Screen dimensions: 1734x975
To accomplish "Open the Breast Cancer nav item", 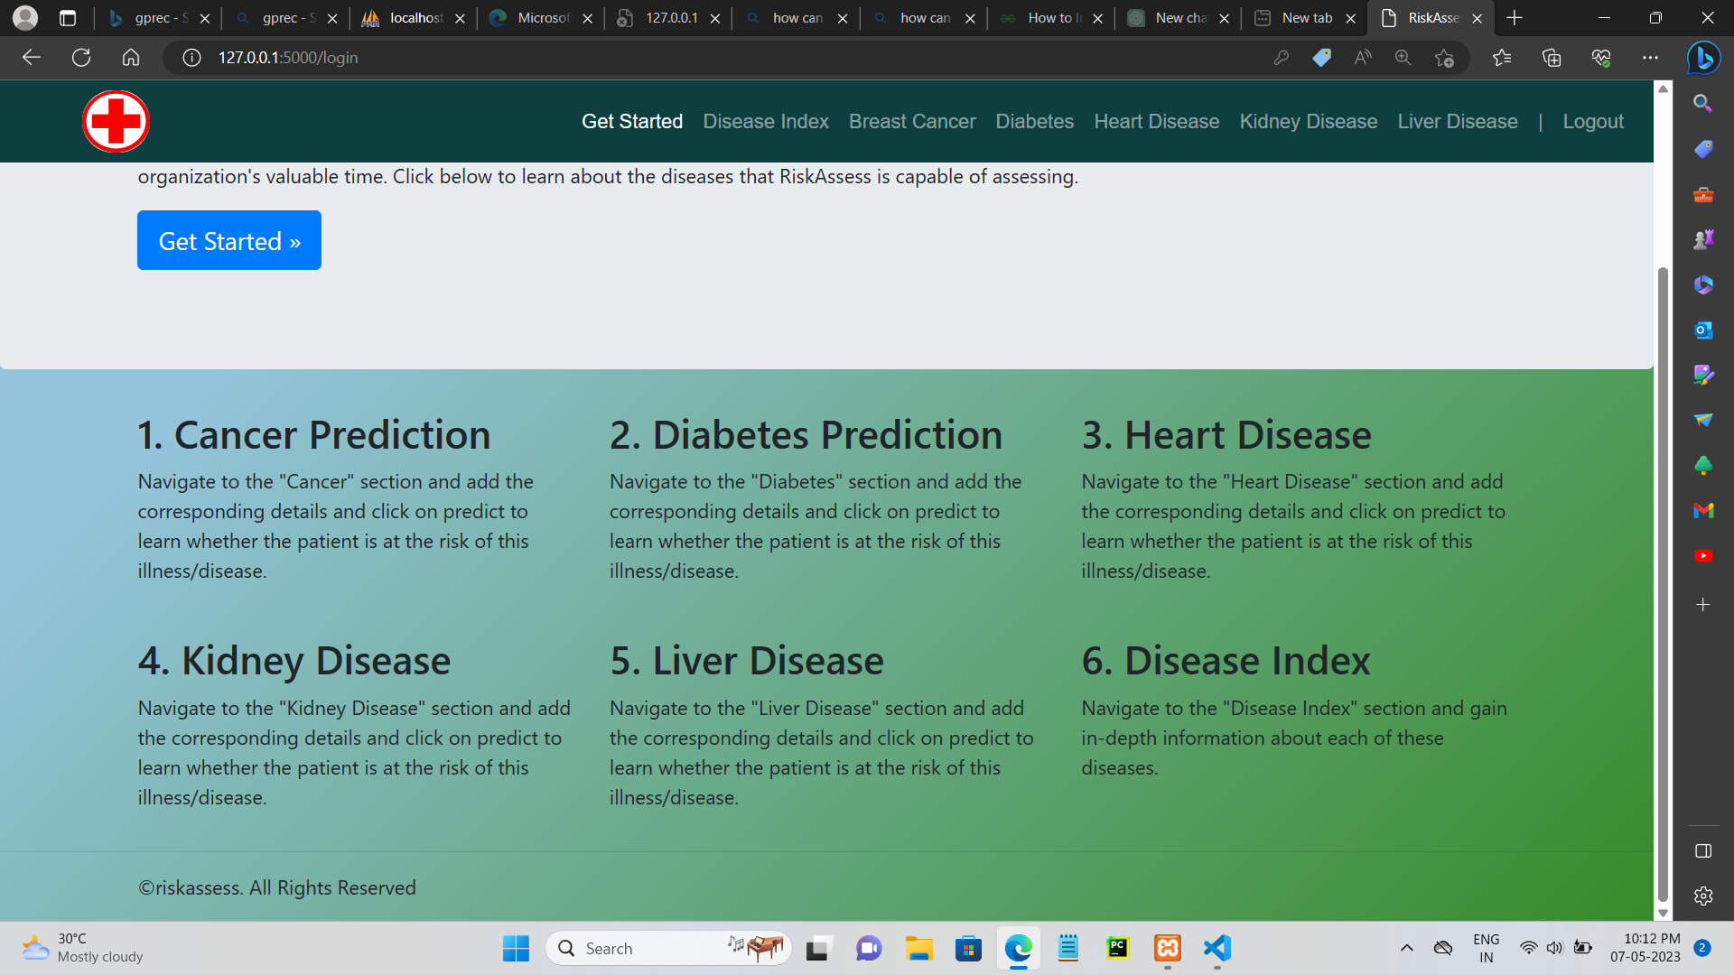I will point(912,121).
